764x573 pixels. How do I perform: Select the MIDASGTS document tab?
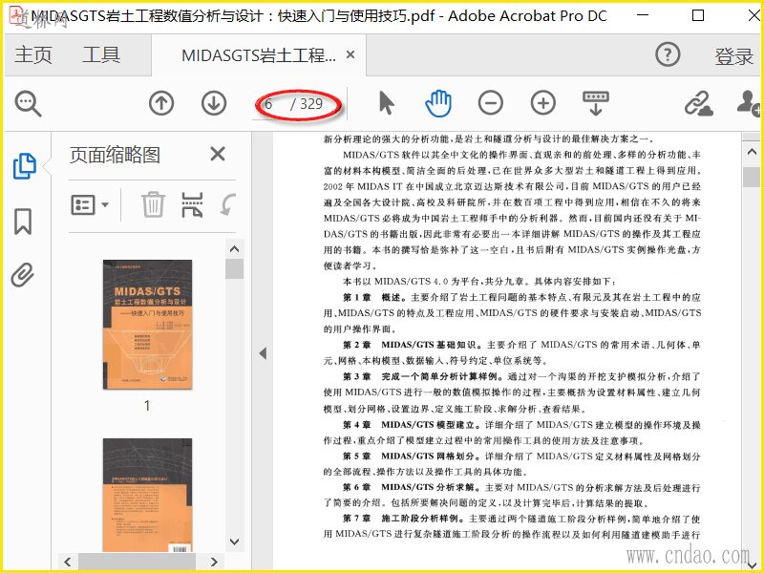(x=259, y=55)
